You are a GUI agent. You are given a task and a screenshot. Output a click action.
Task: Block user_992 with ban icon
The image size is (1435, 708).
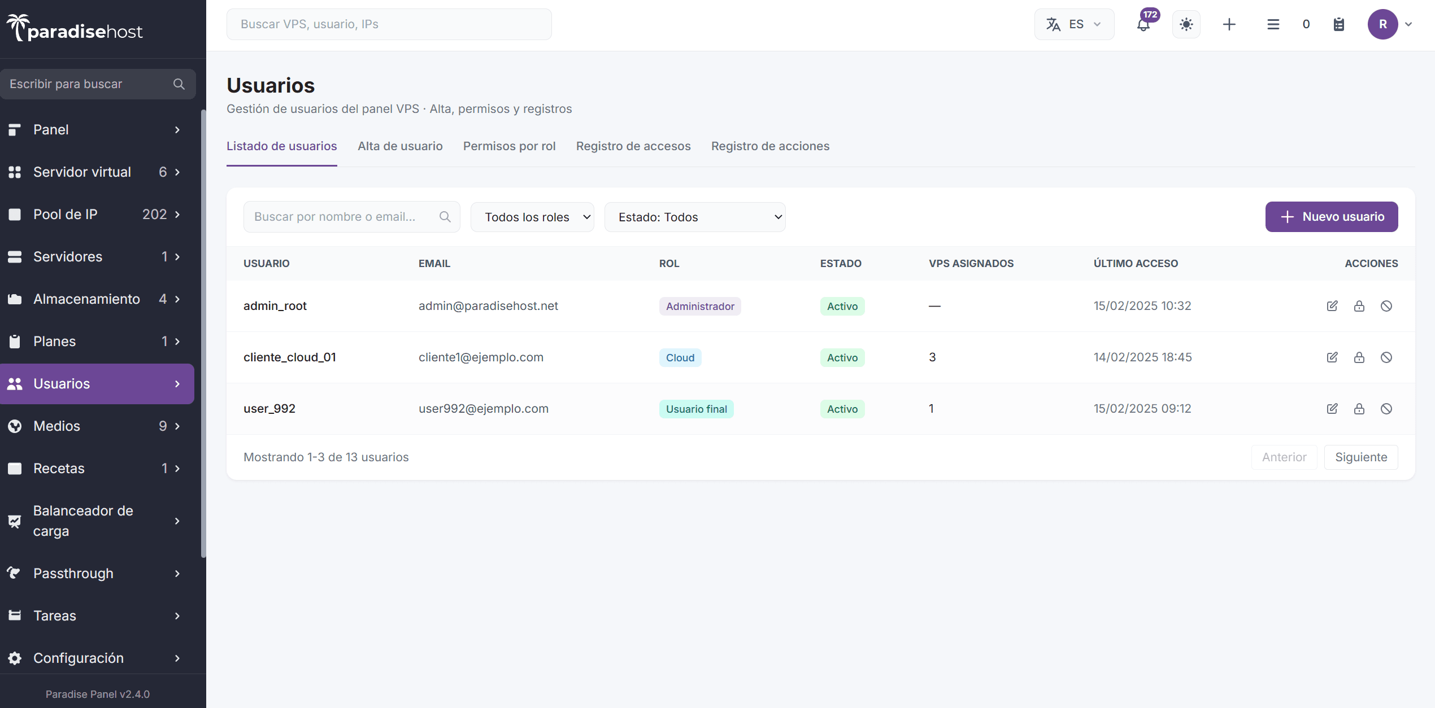pos(1386,409)
